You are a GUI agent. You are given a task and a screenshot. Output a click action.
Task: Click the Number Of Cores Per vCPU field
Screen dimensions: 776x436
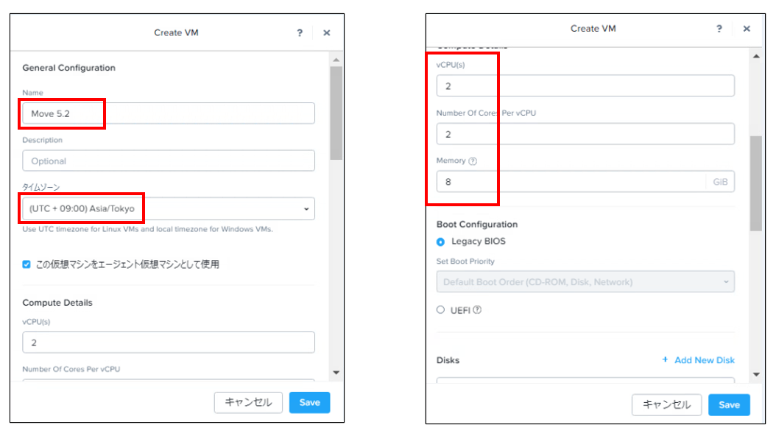[x=585, y=134]
